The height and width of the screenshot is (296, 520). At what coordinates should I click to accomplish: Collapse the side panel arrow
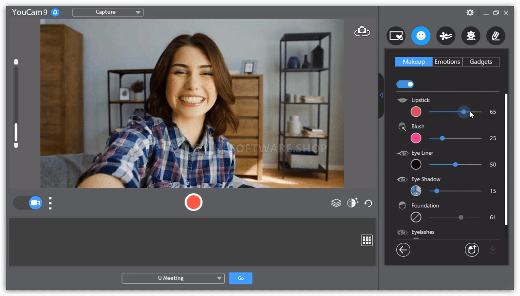[x=381, y=95]
